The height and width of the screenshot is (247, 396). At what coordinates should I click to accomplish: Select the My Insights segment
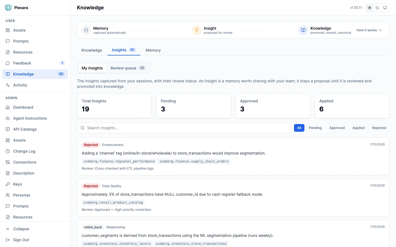[x=92, y=68]
